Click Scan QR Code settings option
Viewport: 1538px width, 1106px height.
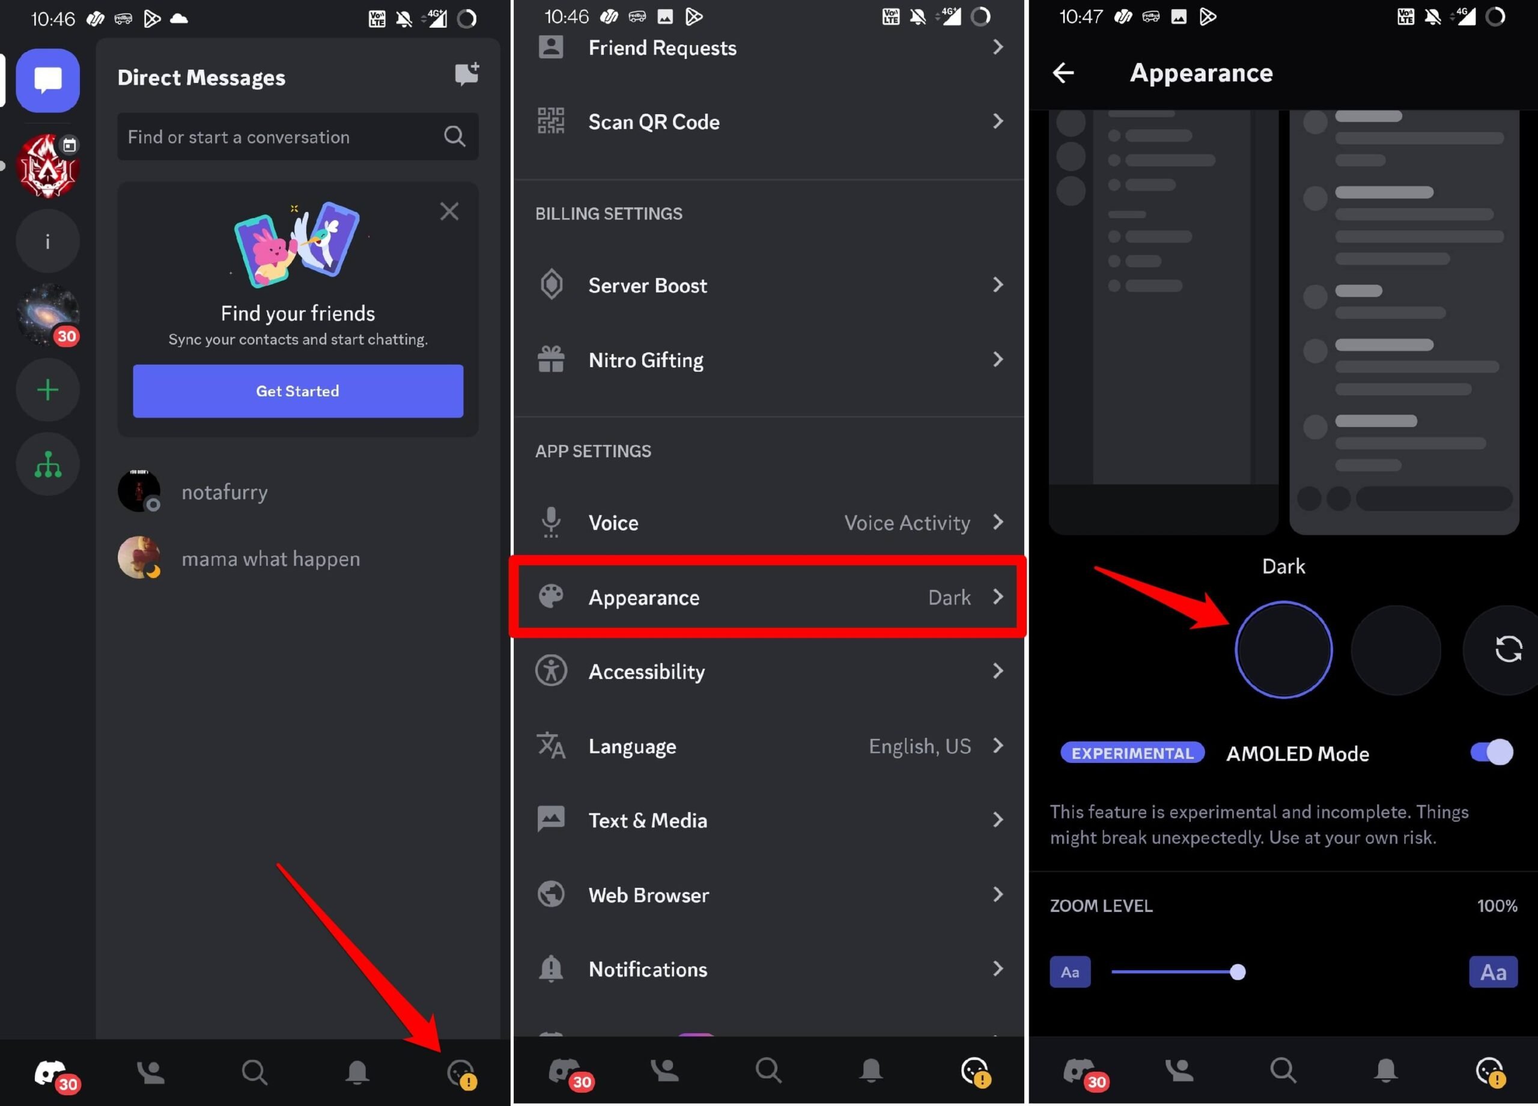point(771,122)
